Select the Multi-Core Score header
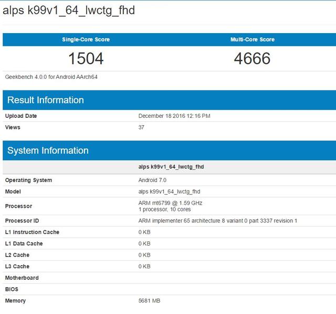Screen dimensions: 336x314 tap(253, 39)
